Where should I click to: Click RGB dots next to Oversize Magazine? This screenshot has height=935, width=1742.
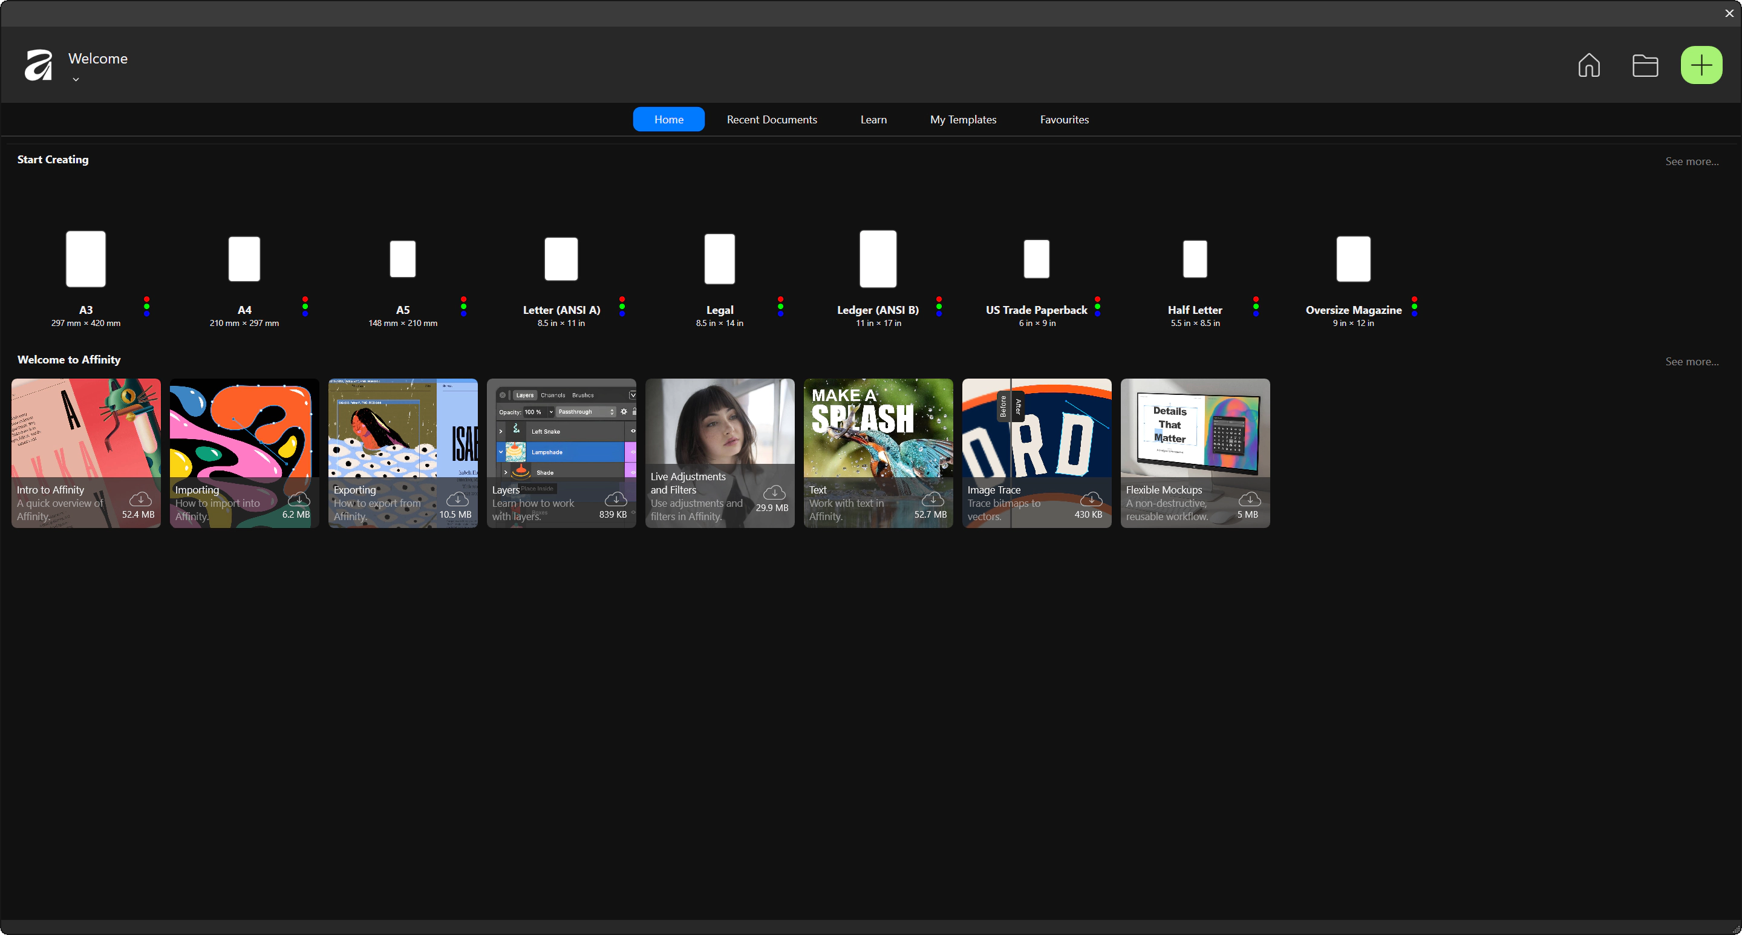pos(1414,306)
